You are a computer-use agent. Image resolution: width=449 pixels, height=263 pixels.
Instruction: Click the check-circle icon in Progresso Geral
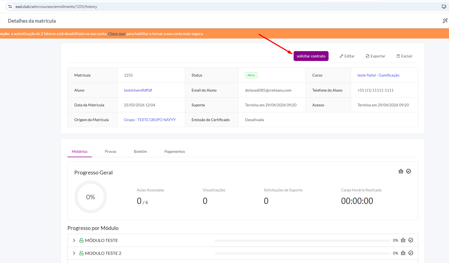(409, 171)
